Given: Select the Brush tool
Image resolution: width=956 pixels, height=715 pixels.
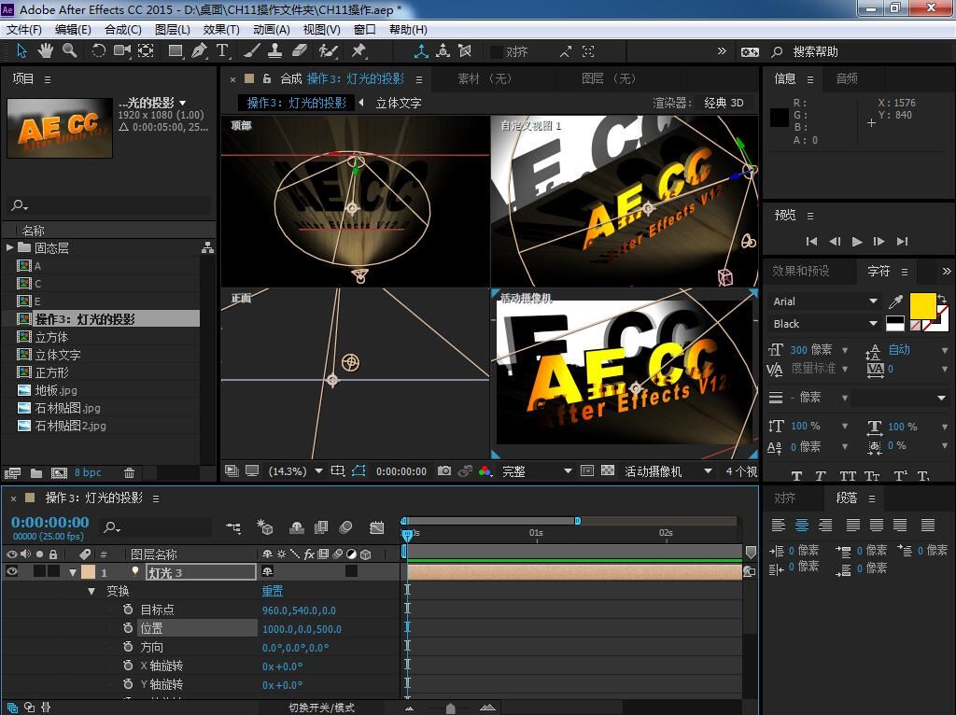Looking at the screenshot, I should (252, 51).
